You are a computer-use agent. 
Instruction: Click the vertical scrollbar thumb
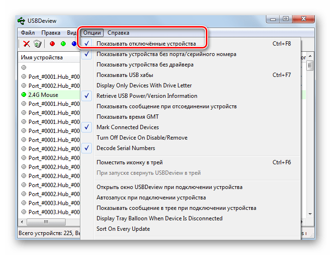tap(310, 66)
